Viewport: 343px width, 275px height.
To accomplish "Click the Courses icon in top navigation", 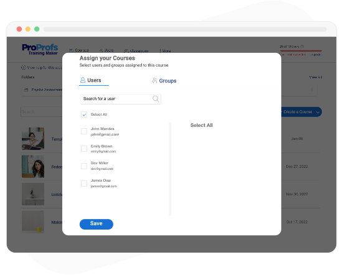I will point(71,50).
